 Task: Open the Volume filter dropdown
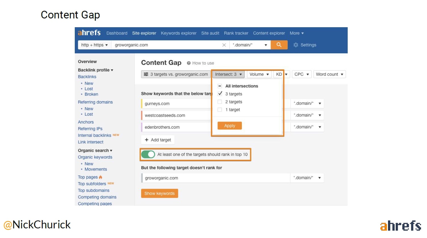tap(259, 74)
